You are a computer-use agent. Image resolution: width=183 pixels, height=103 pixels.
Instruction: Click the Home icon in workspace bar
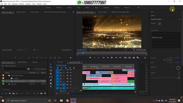(3, 8)
